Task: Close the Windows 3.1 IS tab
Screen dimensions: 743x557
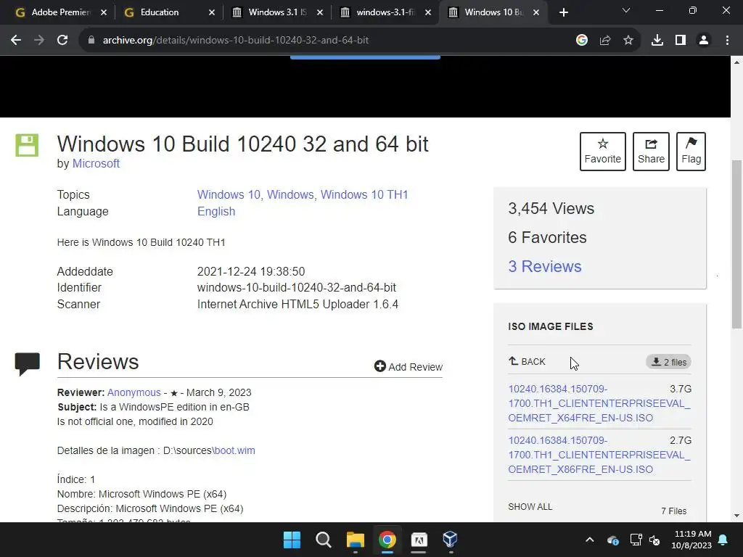Action: tap(320, 12)
